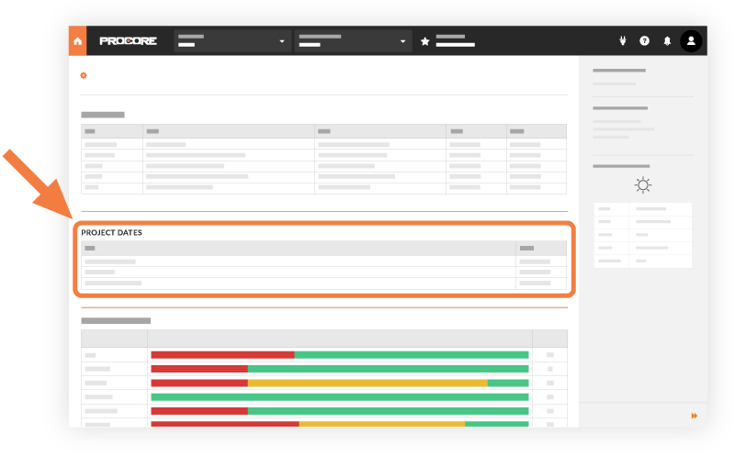Open the user profile avatar

(x=691, y=41)
